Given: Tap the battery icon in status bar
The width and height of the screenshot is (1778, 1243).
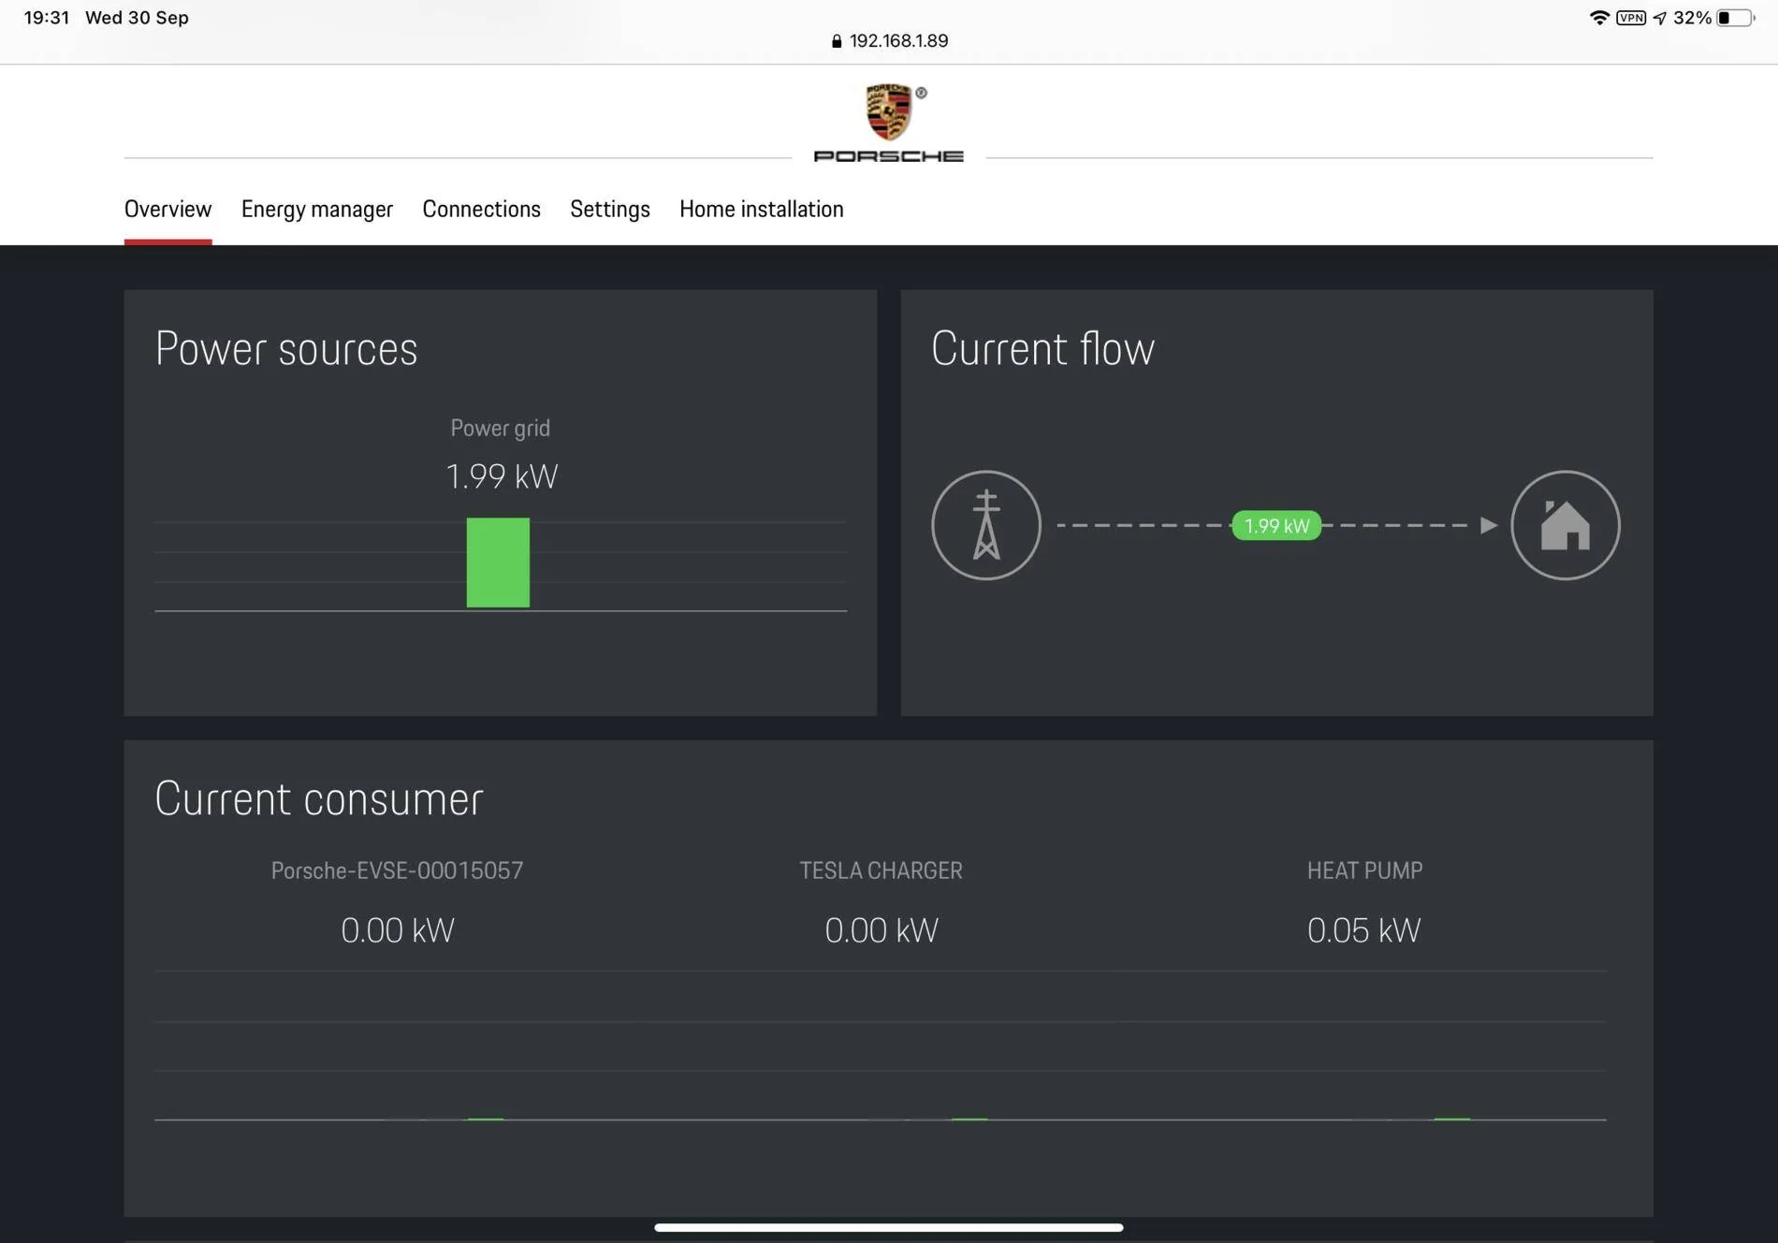Looking at the screenshot, I should click(1736, 18).
